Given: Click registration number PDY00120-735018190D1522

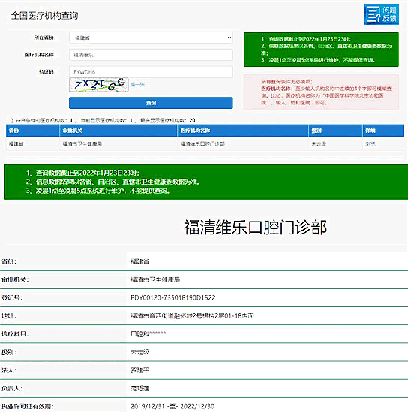Looking at the screenshot, I should pos(173,297).
